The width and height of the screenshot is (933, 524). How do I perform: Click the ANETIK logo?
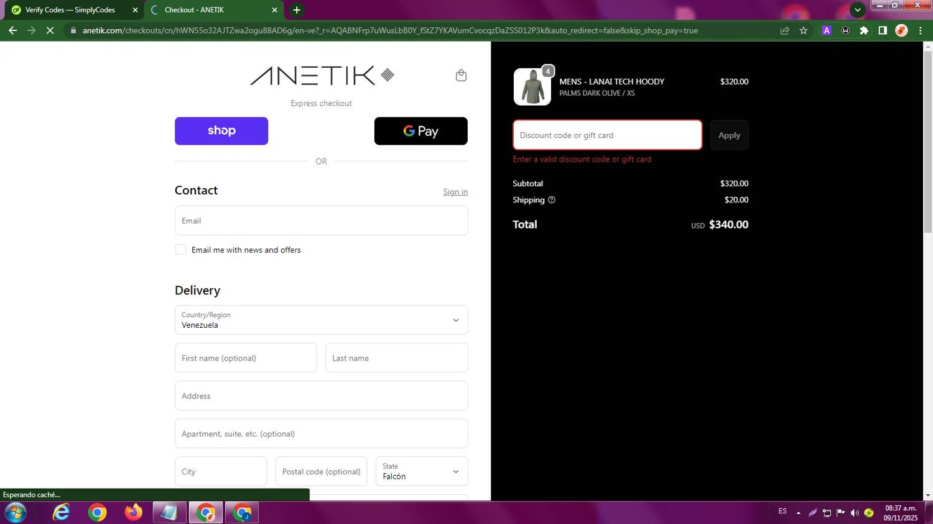[322, 75]
